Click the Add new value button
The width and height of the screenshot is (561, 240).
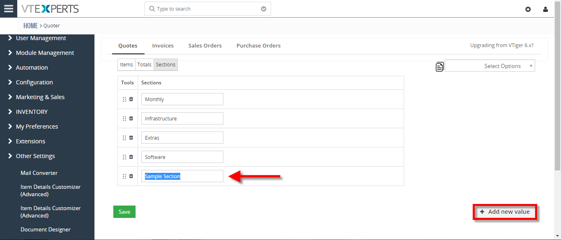[x=505, y=212]
